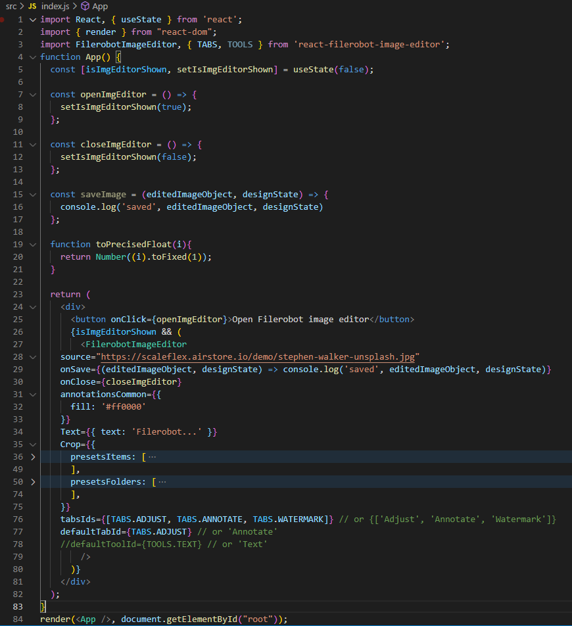Collapse the Crop prop object on line 35
572x626 pixels.
(x=33, y=444)
